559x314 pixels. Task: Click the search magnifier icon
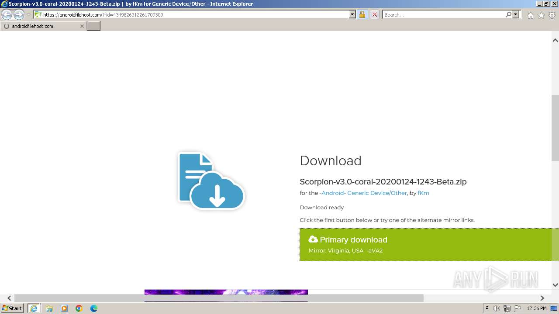tap(508, 15)
